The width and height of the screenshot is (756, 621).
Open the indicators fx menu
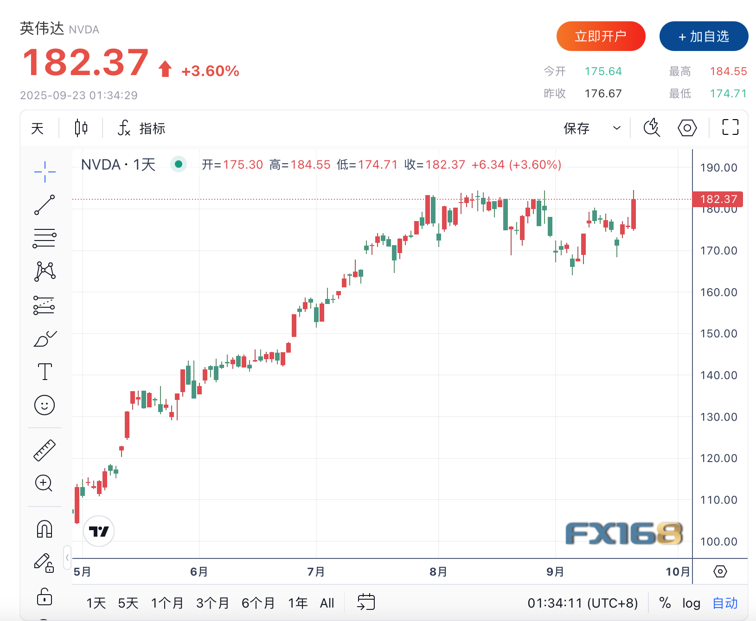tap(141, 128)
